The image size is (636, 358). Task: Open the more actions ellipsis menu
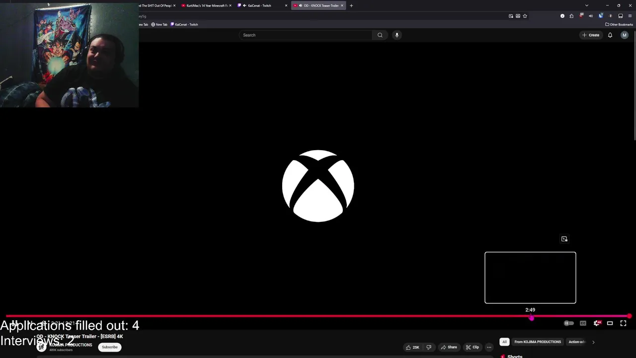489,347
